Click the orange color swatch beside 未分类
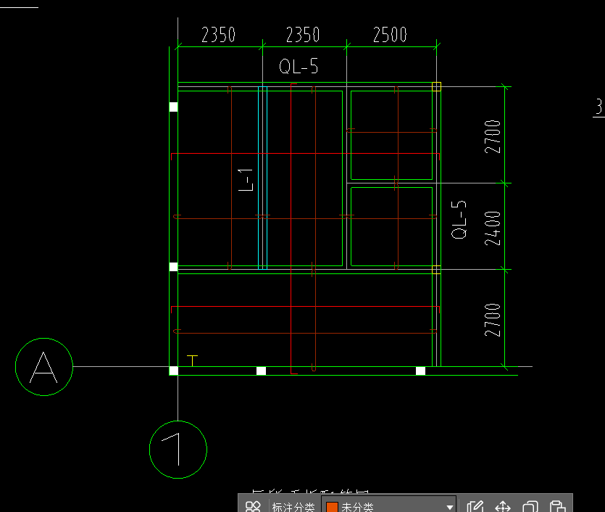This screenshot has width=605, height=512. pyautogui.click(x=332, y=507)
